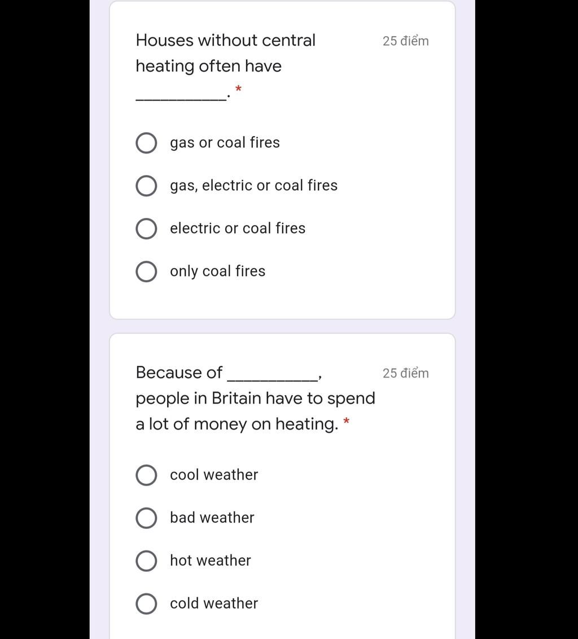Click the 'electric or coal fires' answer label
This screenshot has width=578, height=639.
(238, 228)
